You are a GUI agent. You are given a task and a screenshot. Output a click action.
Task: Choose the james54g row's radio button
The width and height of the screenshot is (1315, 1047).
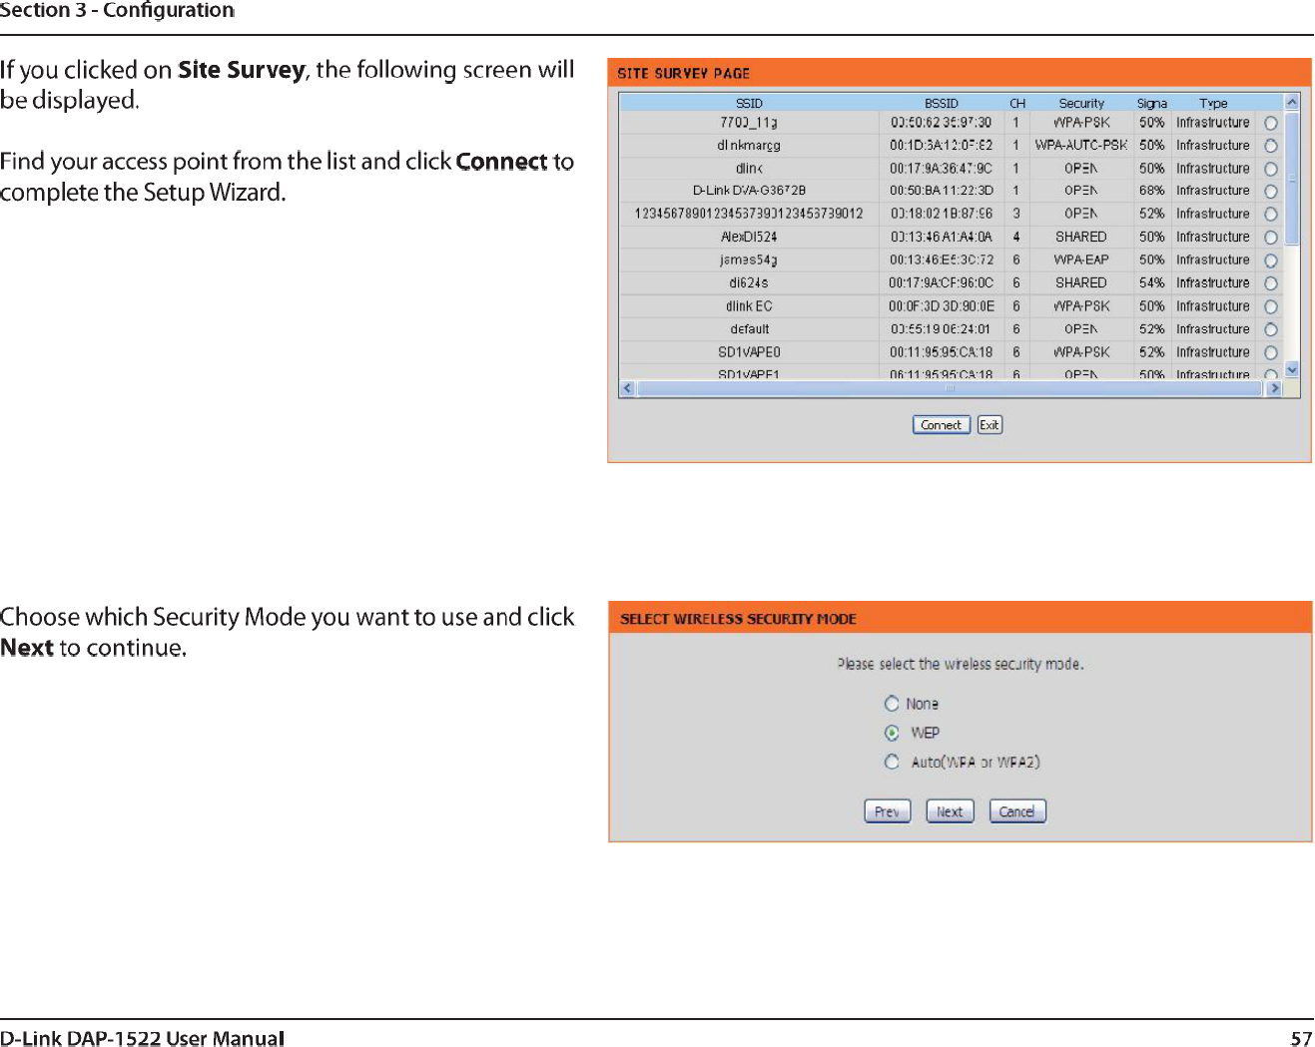coord(1271,261)
